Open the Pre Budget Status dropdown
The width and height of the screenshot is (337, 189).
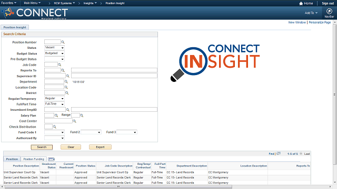54,59
